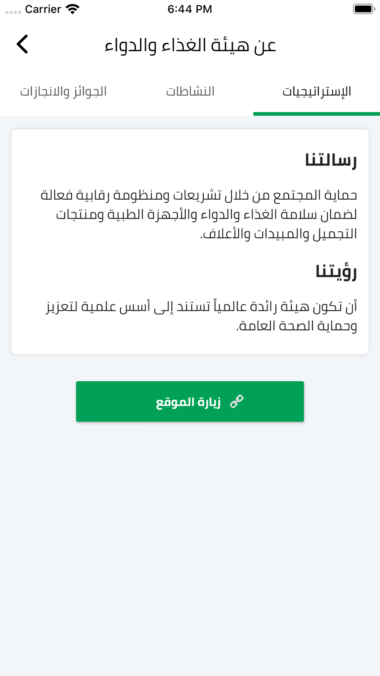Tap the رؤيتنا heading
380x676 pixels.
336,271
